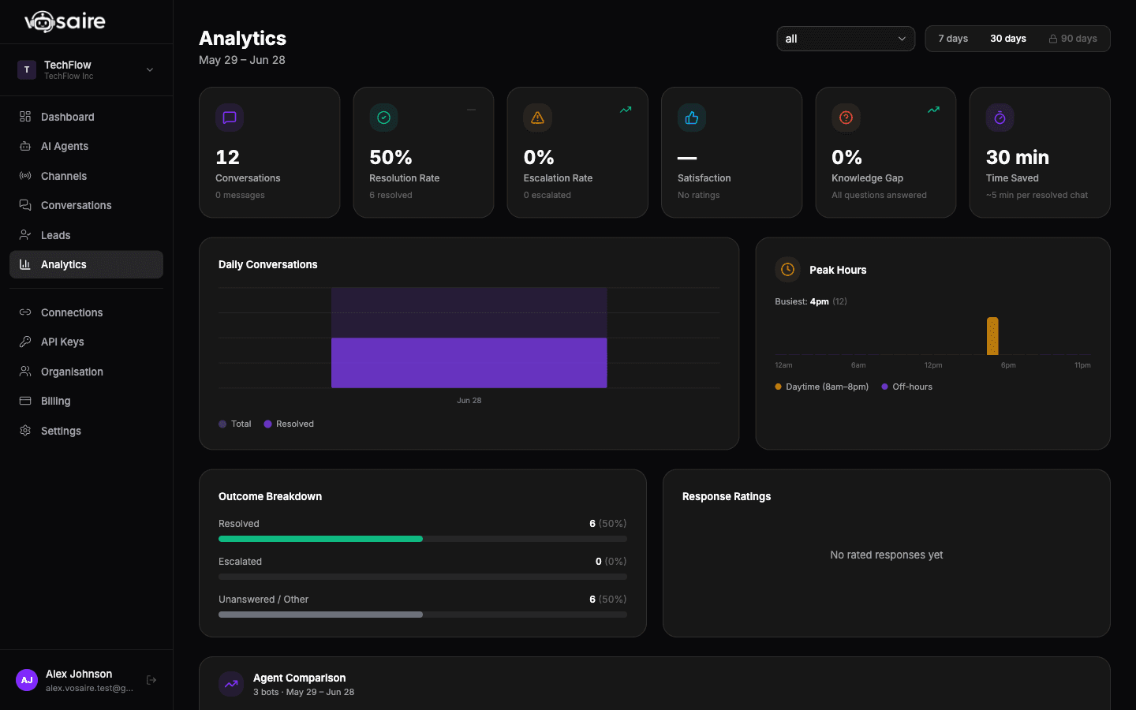Click the Jun 28 purple resolved bar
Image resolution: width=1136 pixels, height=710 pixels.
coord(469,363)
